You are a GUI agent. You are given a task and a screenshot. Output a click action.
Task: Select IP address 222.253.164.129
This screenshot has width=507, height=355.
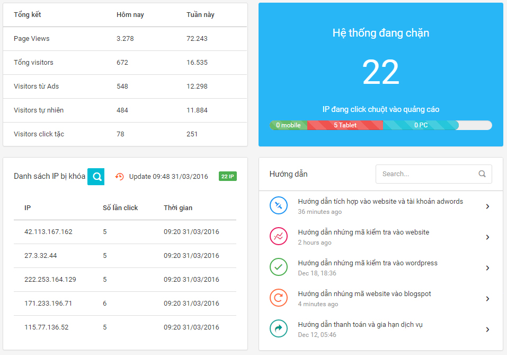(50, 280)
